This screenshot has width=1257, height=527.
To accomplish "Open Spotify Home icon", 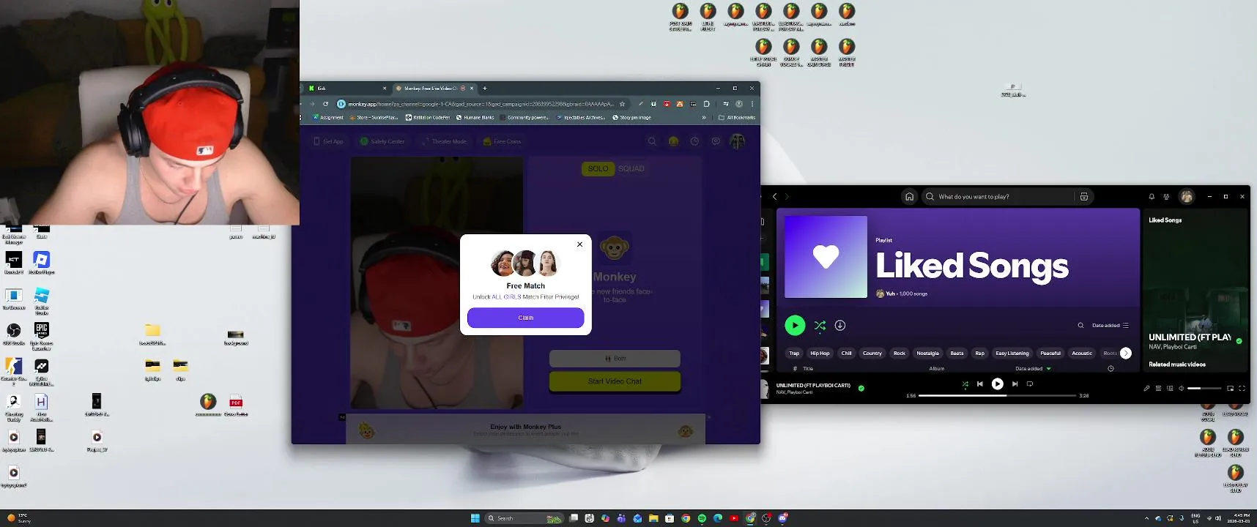I will 909,196.
